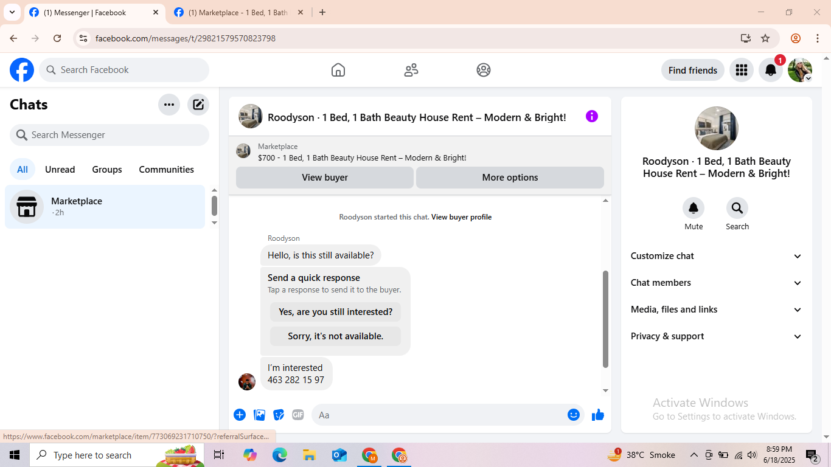Open a new browser tab
The height and width of the screenshot is (467, 831).
click(322, 12)
